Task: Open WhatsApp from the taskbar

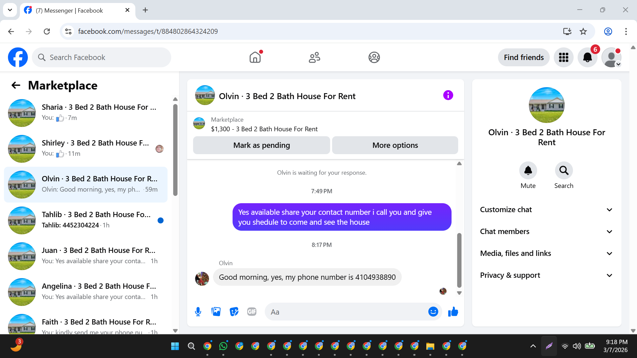Action: coord(223,346)
